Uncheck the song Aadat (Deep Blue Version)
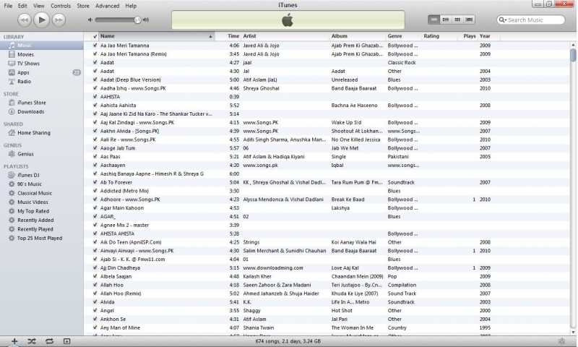Image resolution: width=578 pixels, height=347 pixels. [95, 80]
